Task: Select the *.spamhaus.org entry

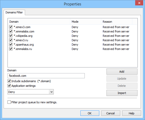Action: point(24,45)
